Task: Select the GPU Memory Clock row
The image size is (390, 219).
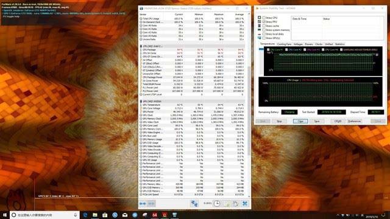Action: (x=192, y=119)
